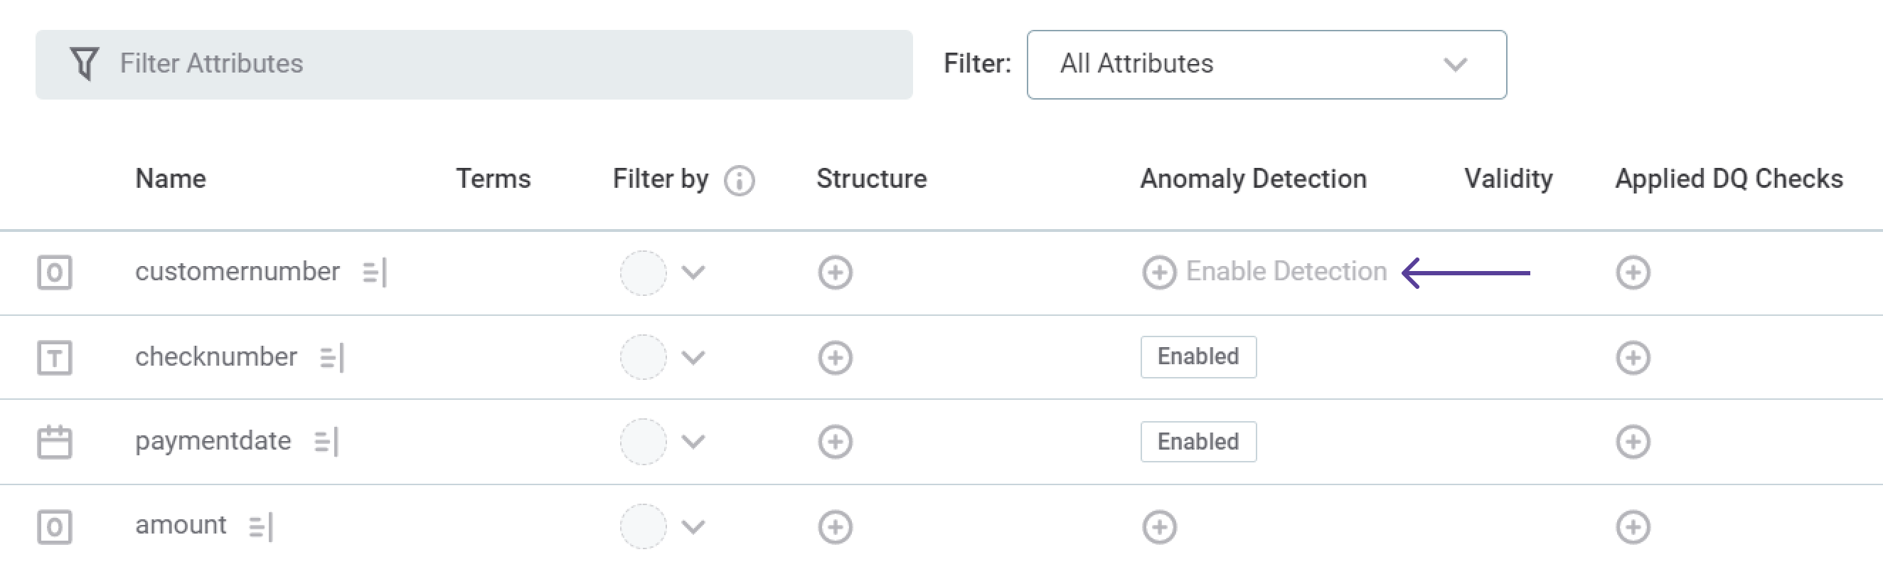Add anomaly detection for amount row
This screenshot has width=1883, height=562.
click(x=1158, y=527)
